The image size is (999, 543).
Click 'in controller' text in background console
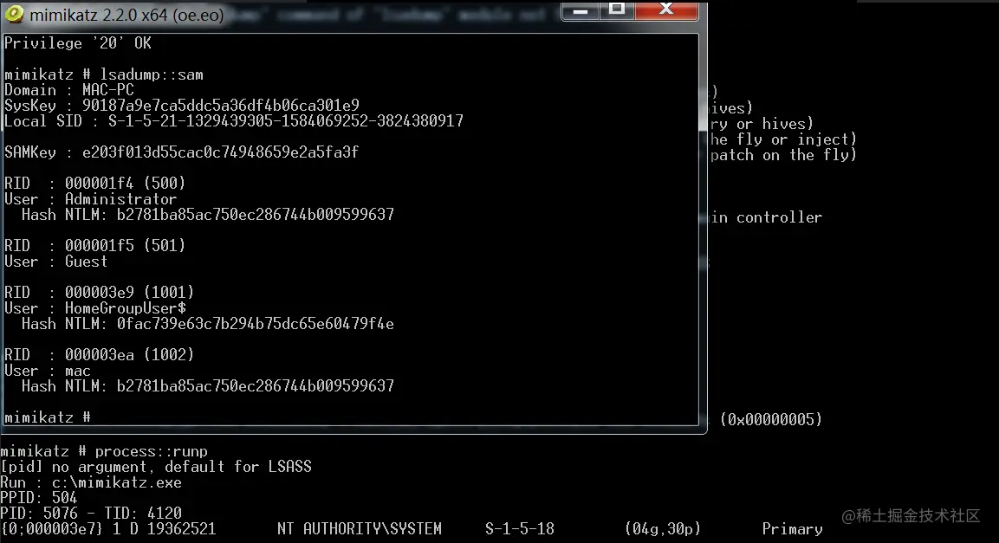tap(767, 217)
